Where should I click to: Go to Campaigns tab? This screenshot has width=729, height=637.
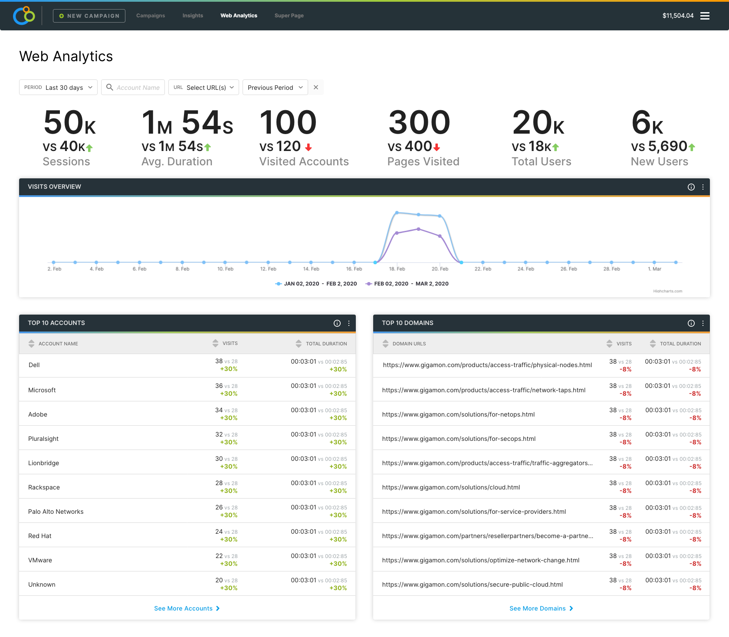click(x=151, y=16)
